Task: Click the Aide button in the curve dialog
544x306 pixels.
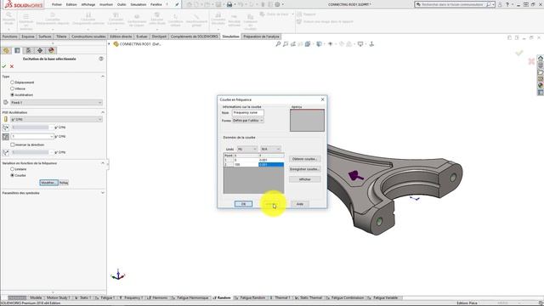Action: (300, 204)
